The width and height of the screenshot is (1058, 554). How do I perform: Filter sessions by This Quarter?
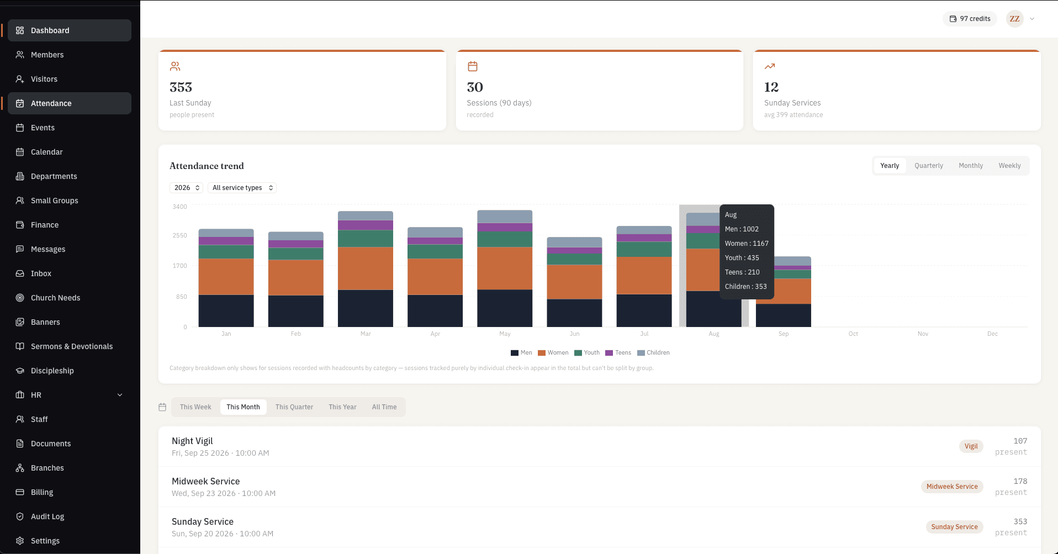pos(294,407)
